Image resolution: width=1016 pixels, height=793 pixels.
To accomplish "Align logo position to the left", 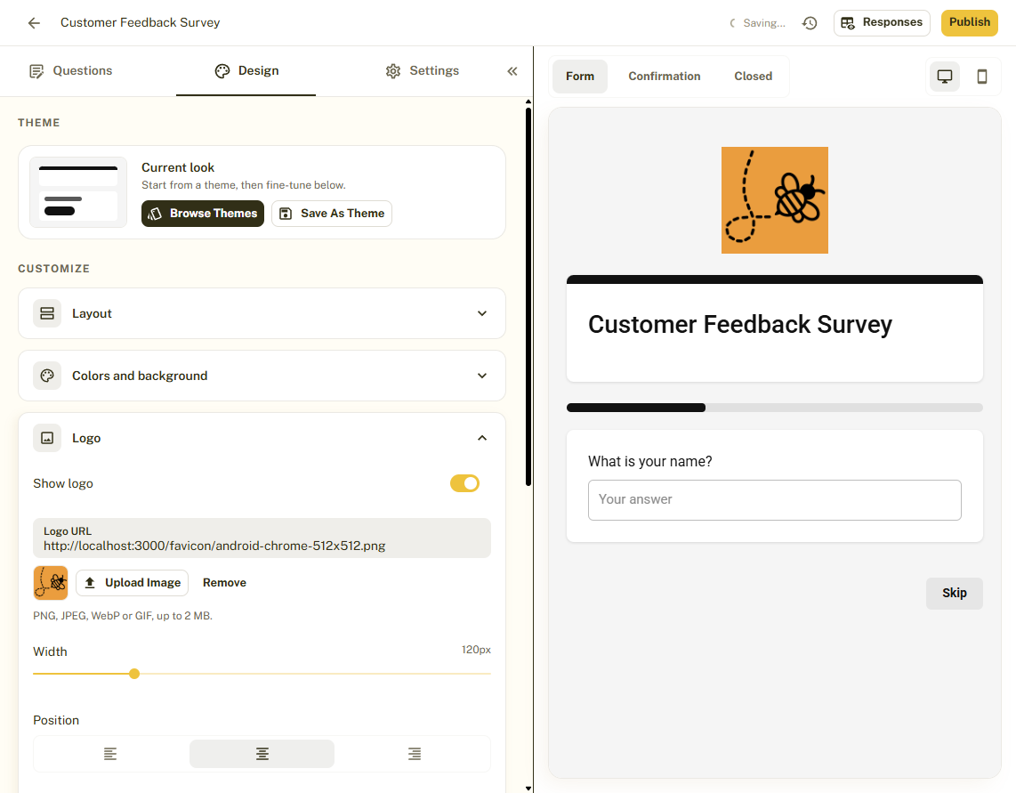I will (x=110, y=754).
